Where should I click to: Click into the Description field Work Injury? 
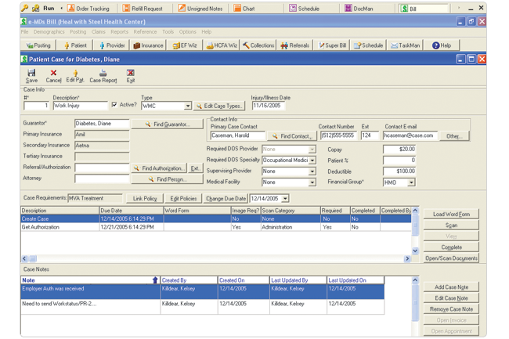[x=80, y=106]
